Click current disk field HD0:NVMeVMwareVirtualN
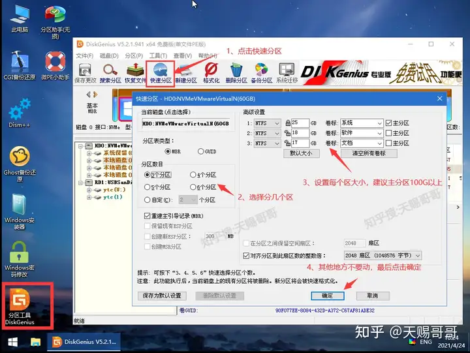 click(x=185, y=123)
